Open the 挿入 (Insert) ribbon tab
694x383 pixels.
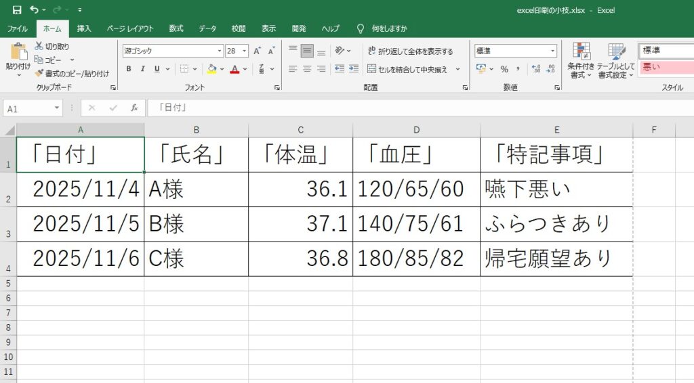[84, 28]
